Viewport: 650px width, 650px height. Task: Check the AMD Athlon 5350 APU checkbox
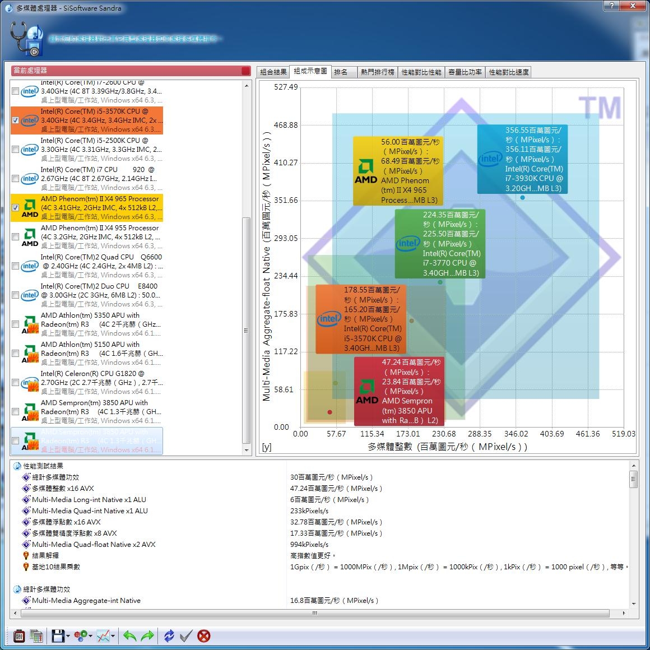[x=15, y=324]
